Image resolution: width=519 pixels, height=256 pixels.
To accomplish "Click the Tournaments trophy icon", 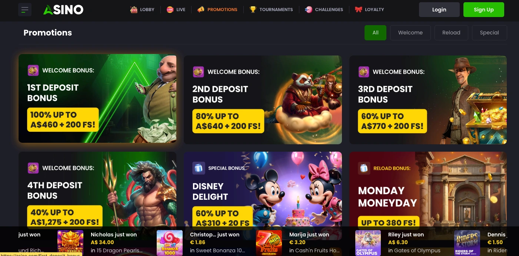I will tap(253, 10).
